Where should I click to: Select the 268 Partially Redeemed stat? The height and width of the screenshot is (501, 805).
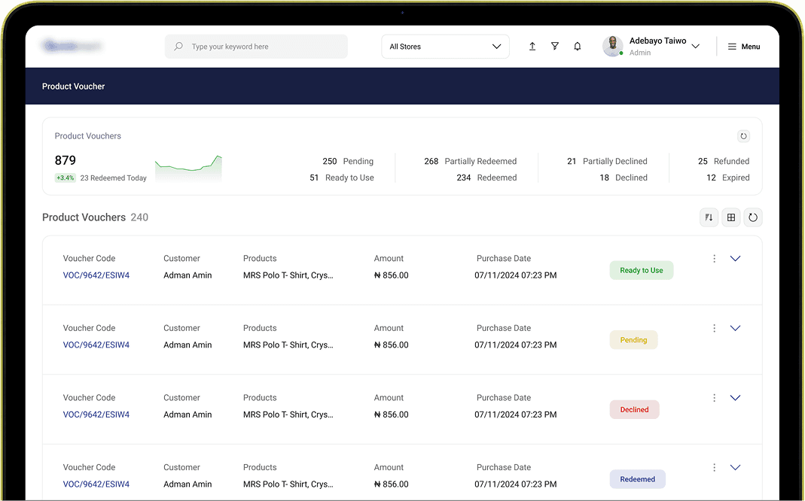click(x=470, y=161)
